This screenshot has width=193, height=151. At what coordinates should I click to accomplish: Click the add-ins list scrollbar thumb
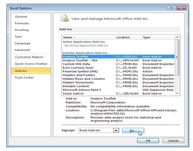coord(177,57)
